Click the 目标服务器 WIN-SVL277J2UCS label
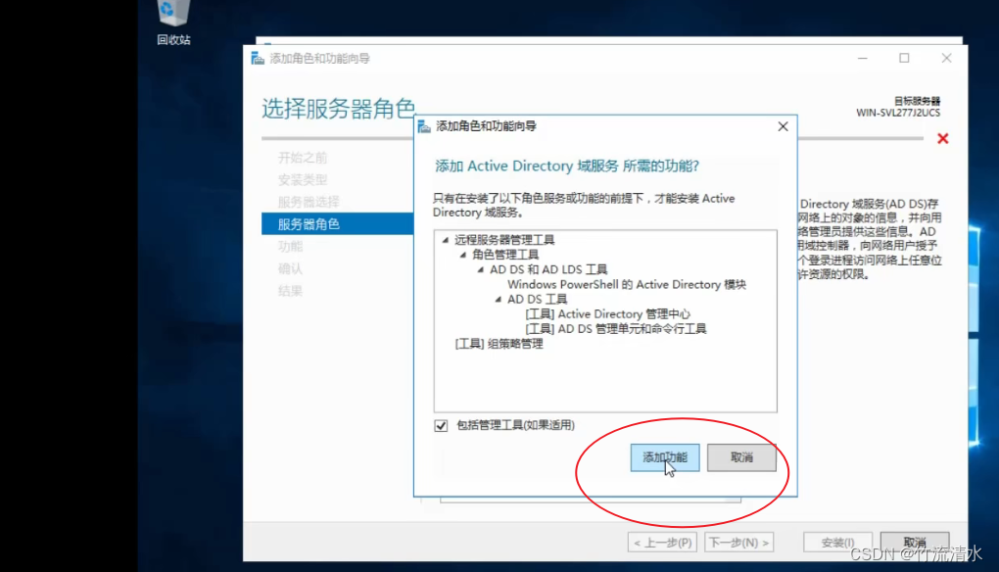This screenshot has width=999, height=572. pyautogui.click(x=898, y=107)
